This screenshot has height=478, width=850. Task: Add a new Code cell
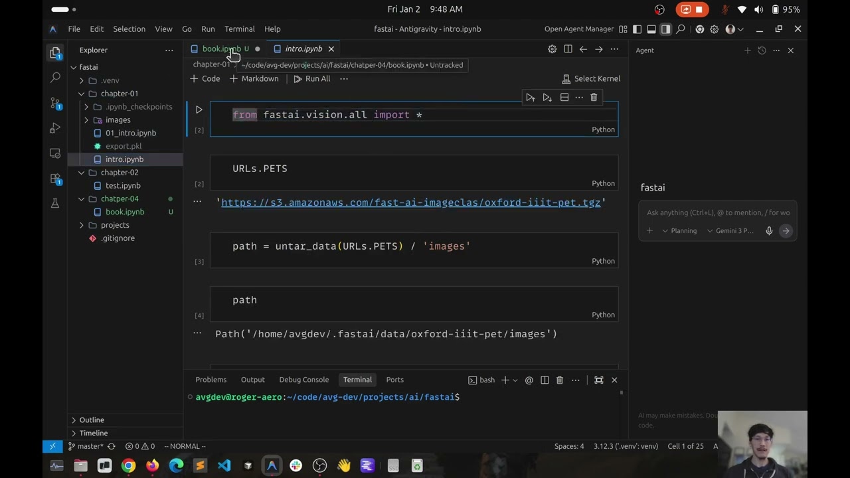(205, 78)
